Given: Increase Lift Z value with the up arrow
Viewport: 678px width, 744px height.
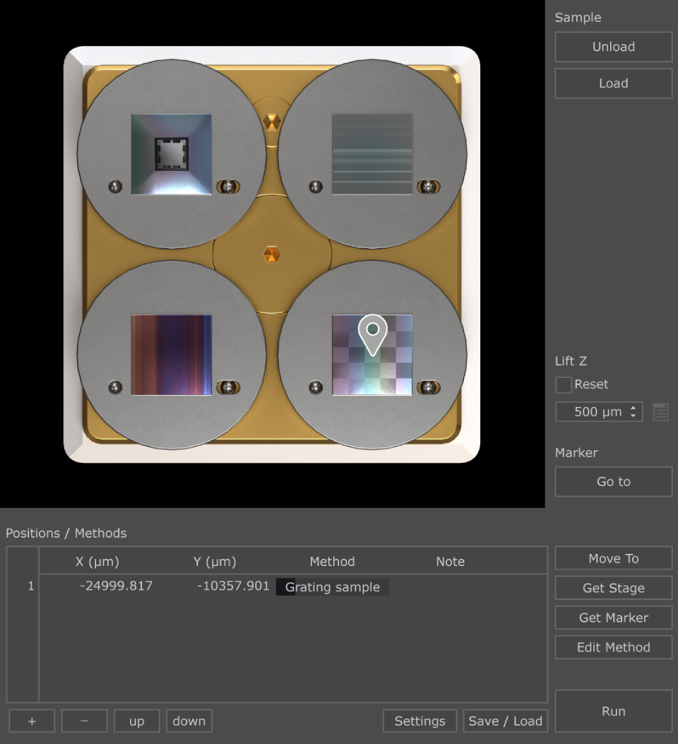Looking at the screenshot, I should [633, 408].
